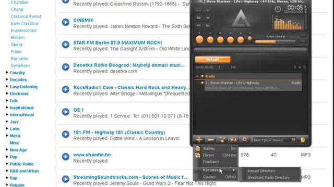Click the AIMP spectrum visualizer
Image resolution: width=334 pixels, height=187 pixels.
coord(289,22)
